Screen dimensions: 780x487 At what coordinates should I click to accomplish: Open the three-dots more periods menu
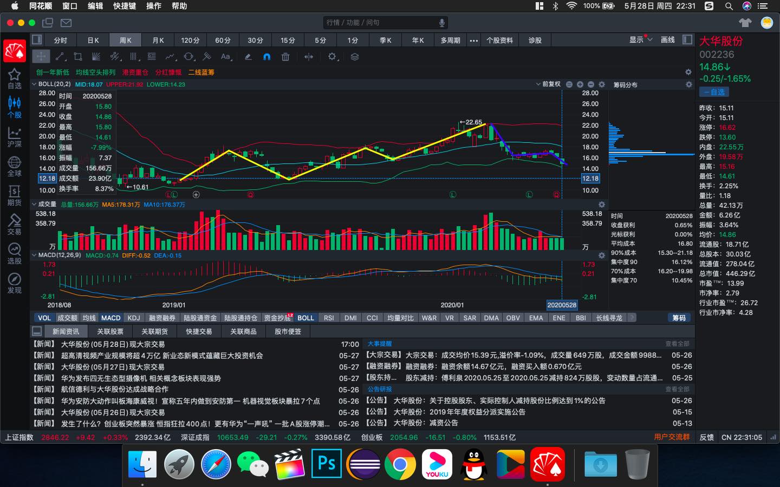tap(474, 40)
